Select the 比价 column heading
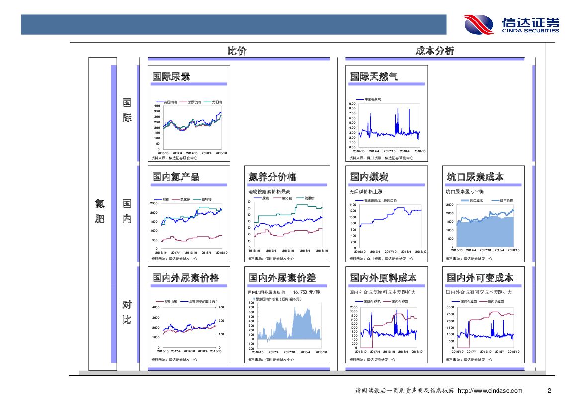Image resolution: width=581 pixels, height=411 pixels. tap(237, 51)
